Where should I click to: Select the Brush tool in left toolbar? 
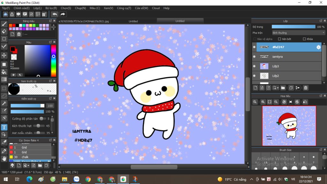[x=4, y=24]
